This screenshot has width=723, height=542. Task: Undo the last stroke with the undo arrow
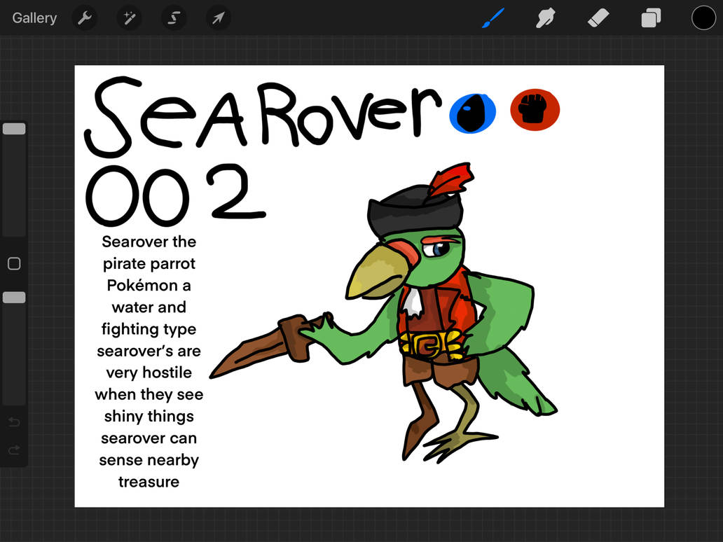coord(14,422)
